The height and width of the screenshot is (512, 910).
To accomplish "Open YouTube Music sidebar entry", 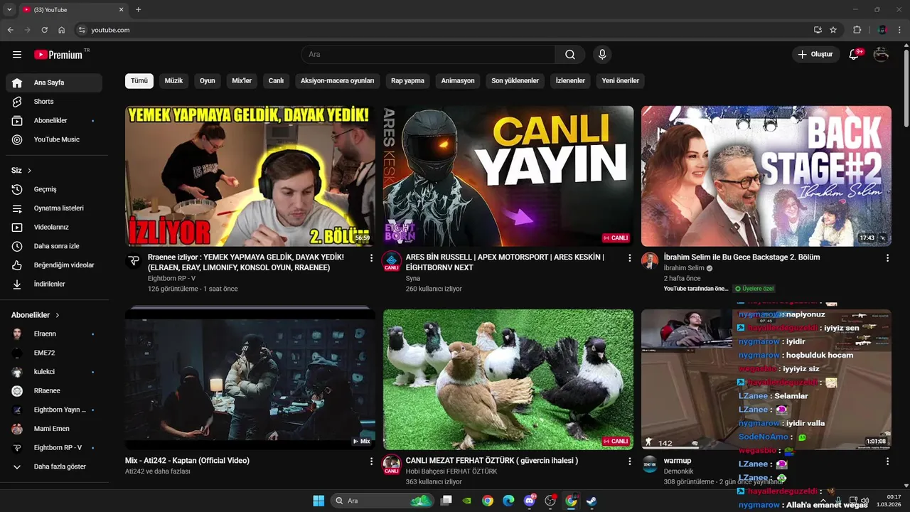I will point(54,139).
